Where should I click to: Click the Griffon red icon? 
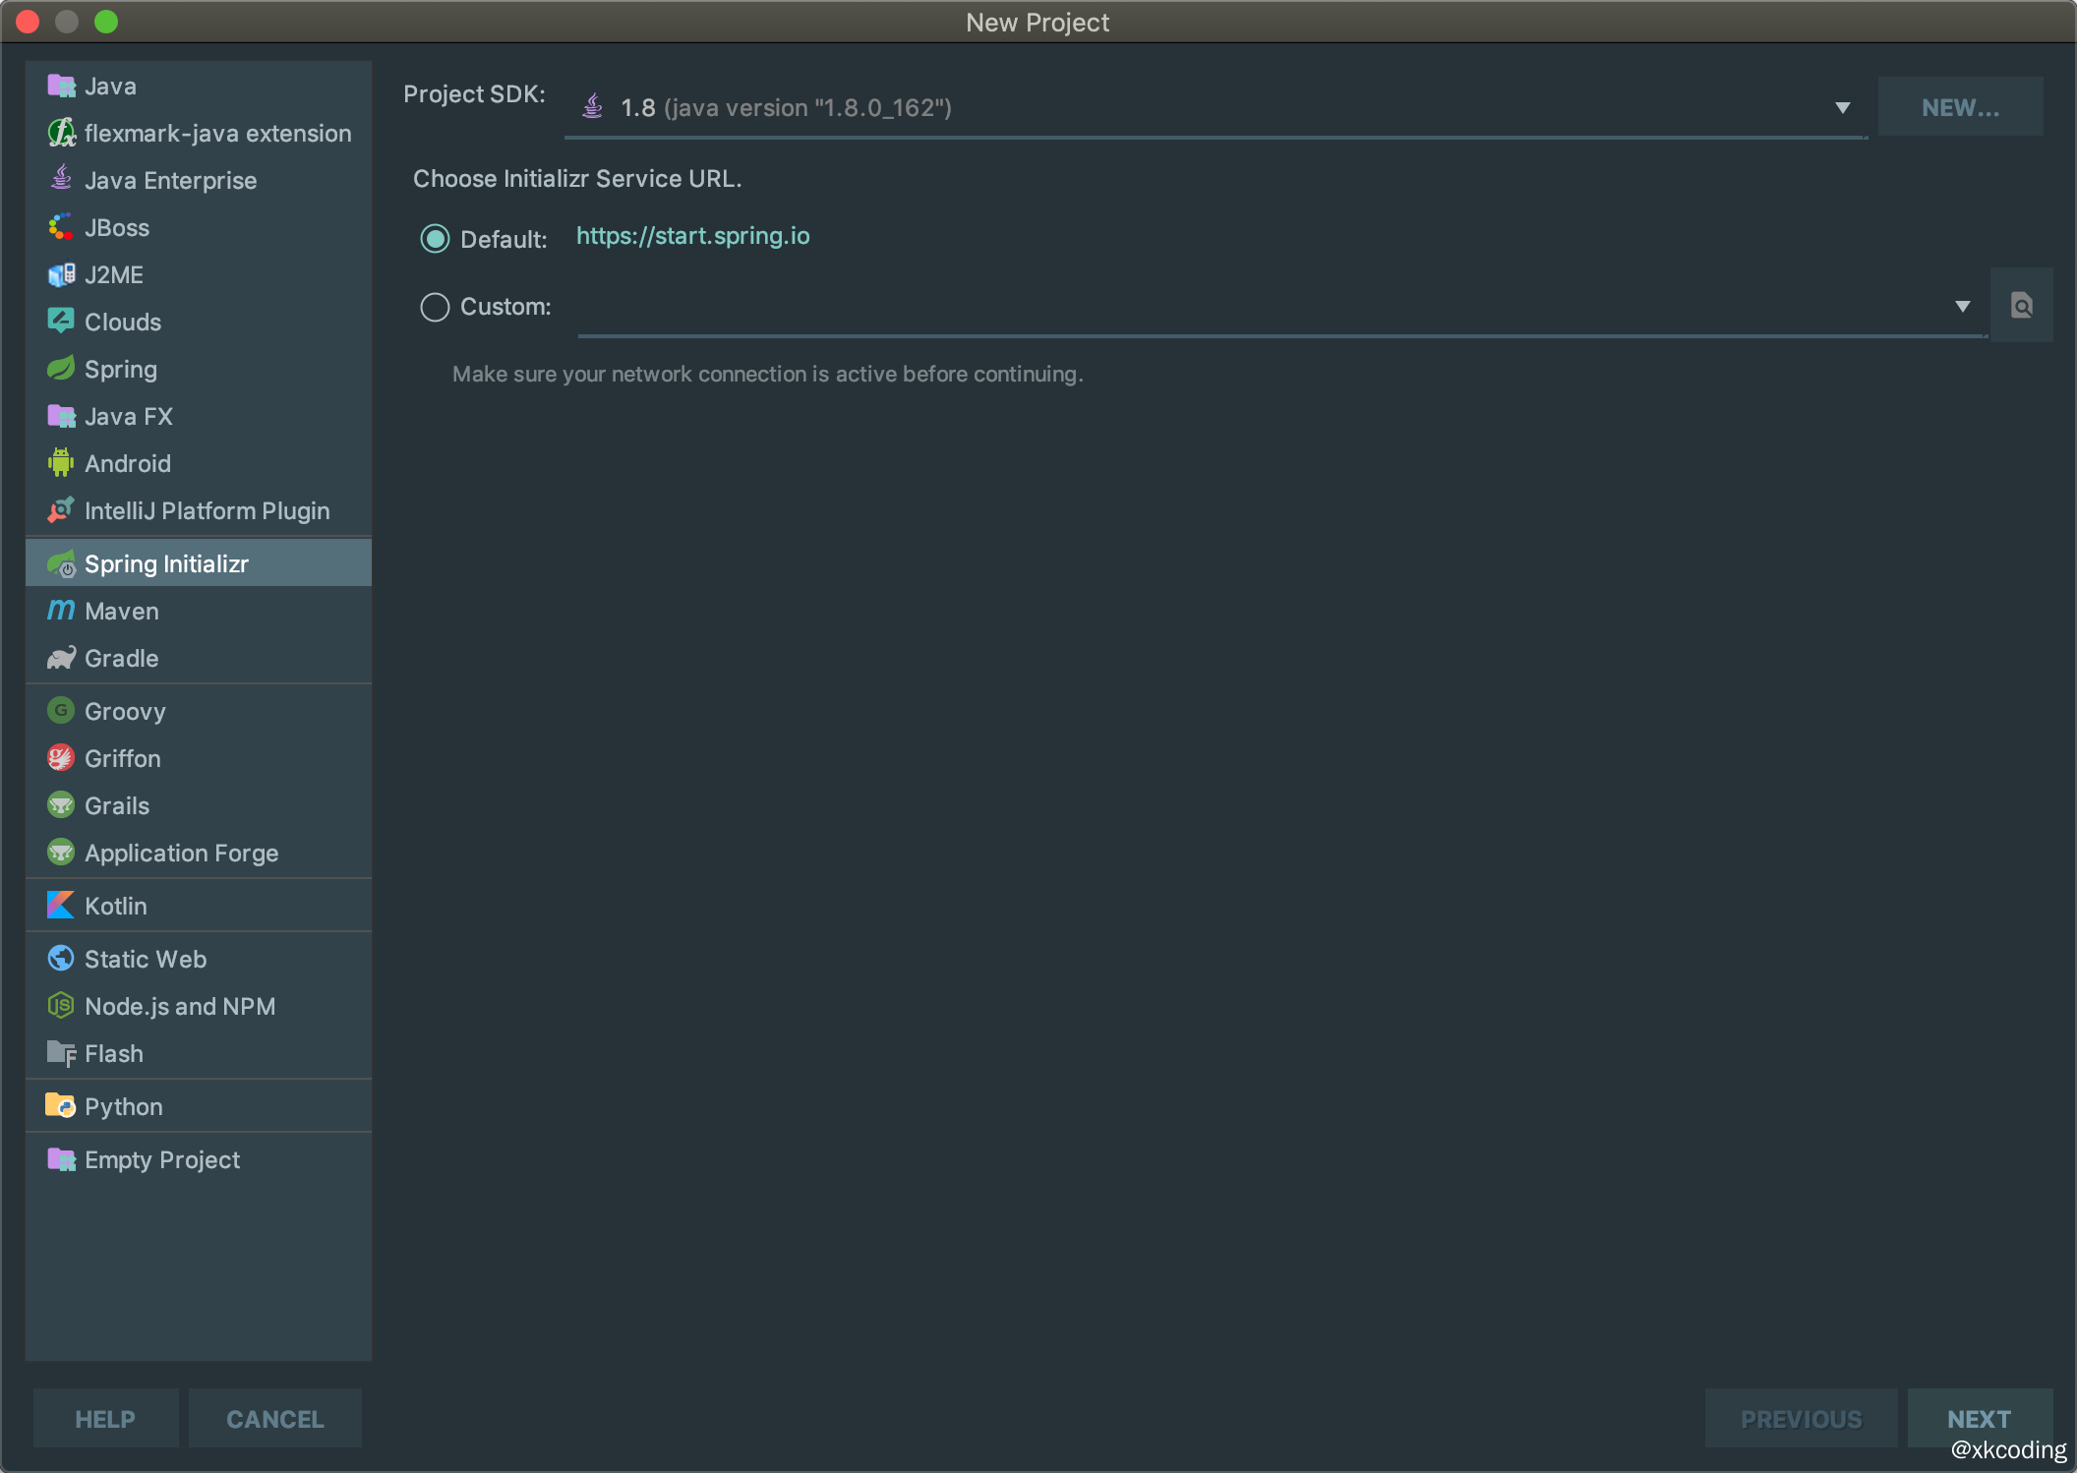coord(61,758)
